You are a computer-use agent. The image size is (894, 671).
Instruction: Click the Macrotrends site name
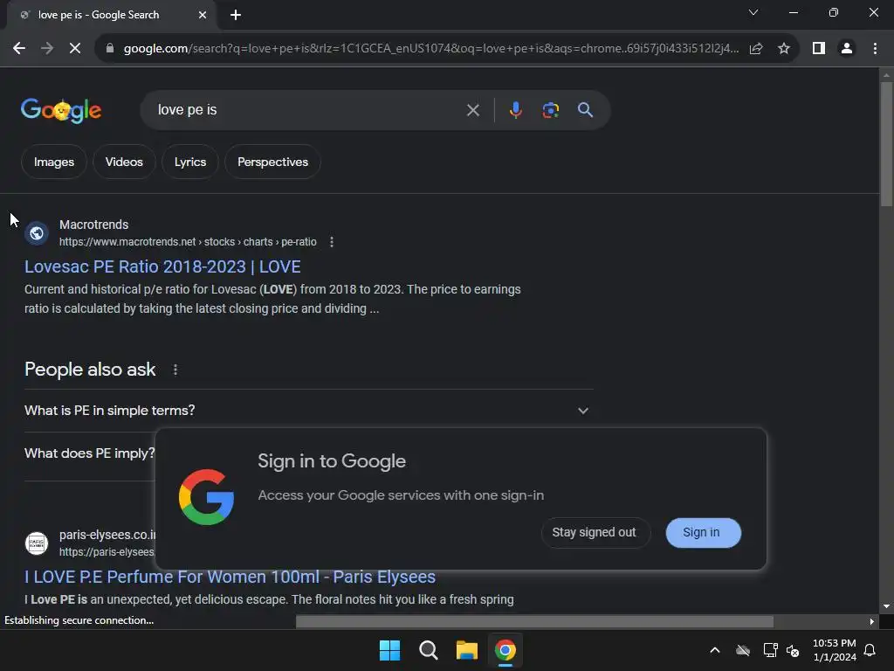[x=94, y=225]
